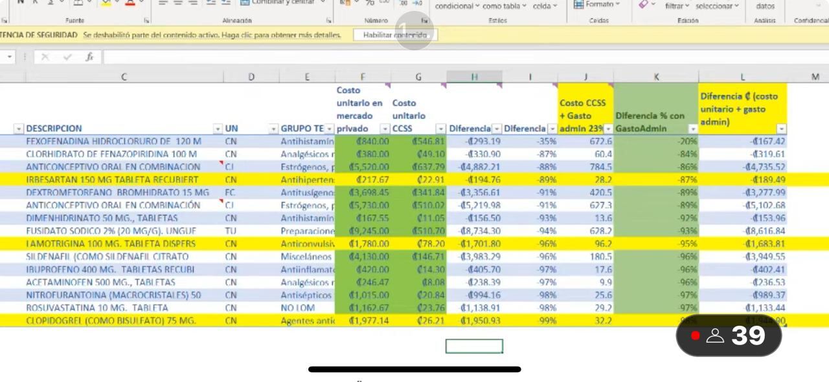This screenshot has width=829, height=382.
Task: Select column H header
Action: coord(474,77)
